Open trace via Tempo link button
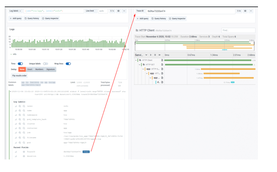Screen dimensions: 277x172 click(86, 152)
